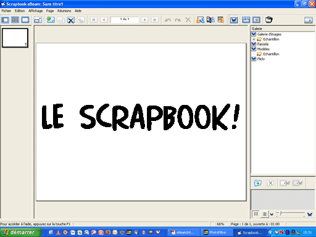
Task: Go to the last page arrow
Action: pos(155,20)
